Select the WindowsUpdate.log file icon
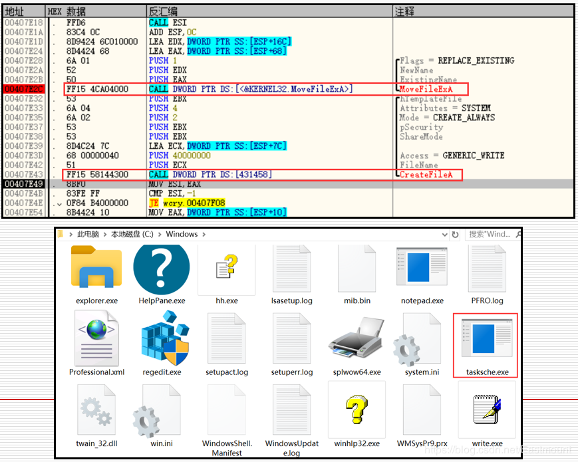The width and height of the screenshot is (578, 462). coord(291,409)
